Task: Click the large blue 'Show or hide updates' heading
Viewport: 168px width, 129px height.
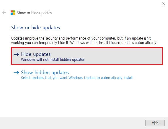Action: [35, 28]
